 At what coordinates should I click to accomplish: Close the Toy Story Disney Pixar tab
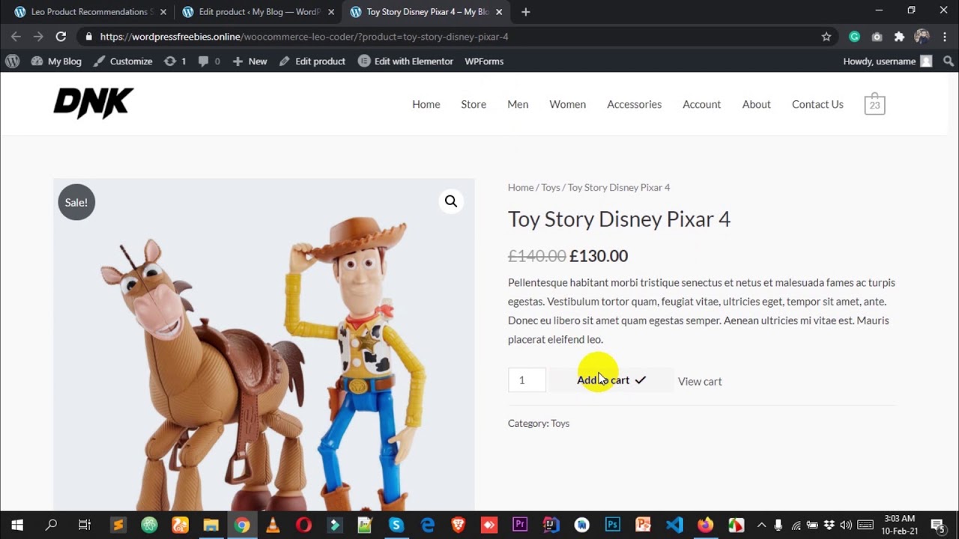(499, 12)
